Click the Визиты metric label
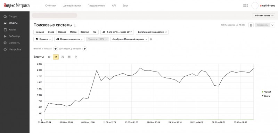 [x=39, y=57]
